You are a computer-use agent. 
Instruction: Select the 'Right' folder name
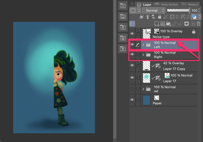[x=158, y=57]
